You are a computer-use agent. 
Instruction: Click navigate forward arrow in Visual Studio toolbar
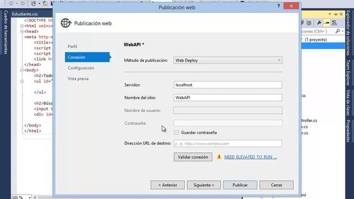(23, 3)
